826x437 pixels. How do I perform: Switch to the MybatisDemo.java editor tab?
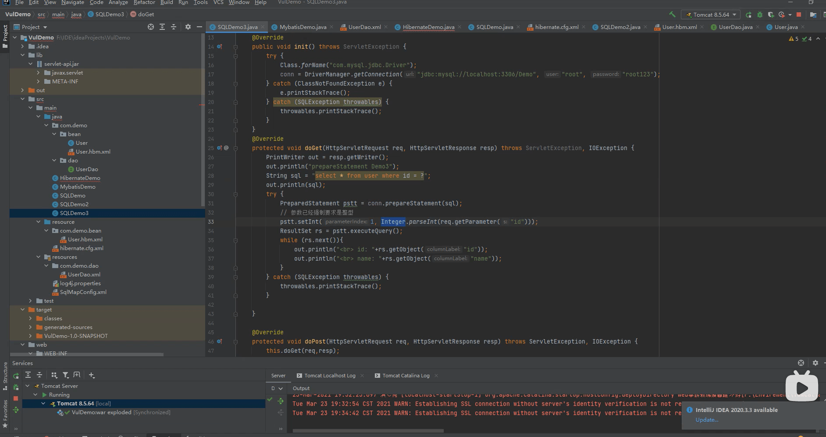[303, 27]
